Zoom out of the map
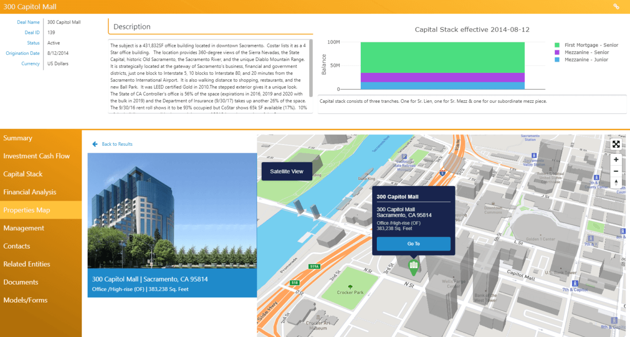This screenshot has height=337, width=630. [616, 171]
